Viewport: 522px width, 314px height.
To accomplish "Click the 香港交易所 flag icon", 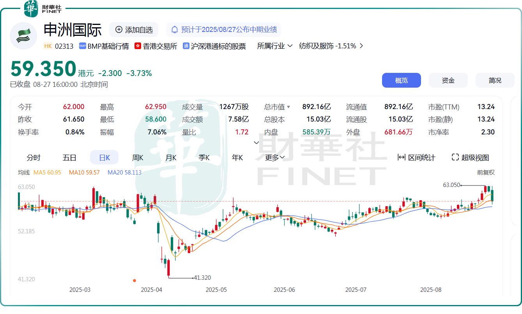I will pos(138,46).
